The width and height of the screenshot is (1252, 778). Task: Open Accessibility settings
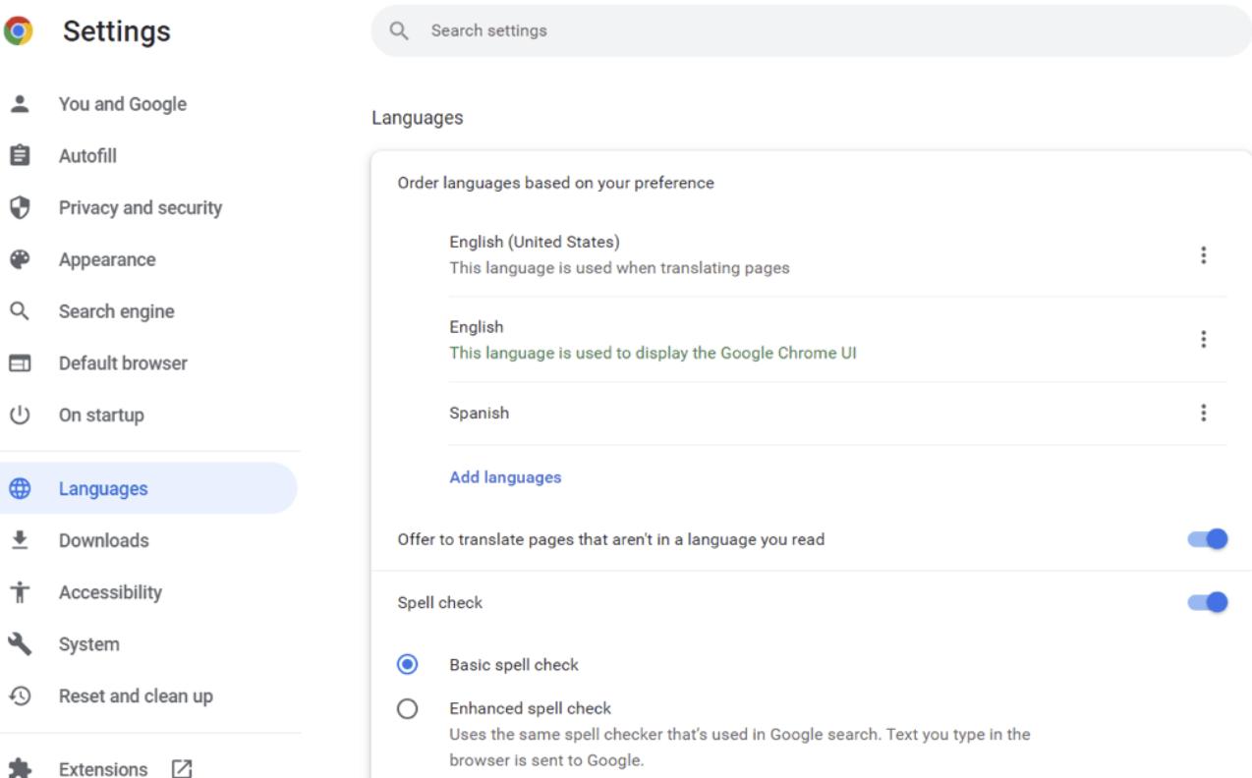point(111,591)
